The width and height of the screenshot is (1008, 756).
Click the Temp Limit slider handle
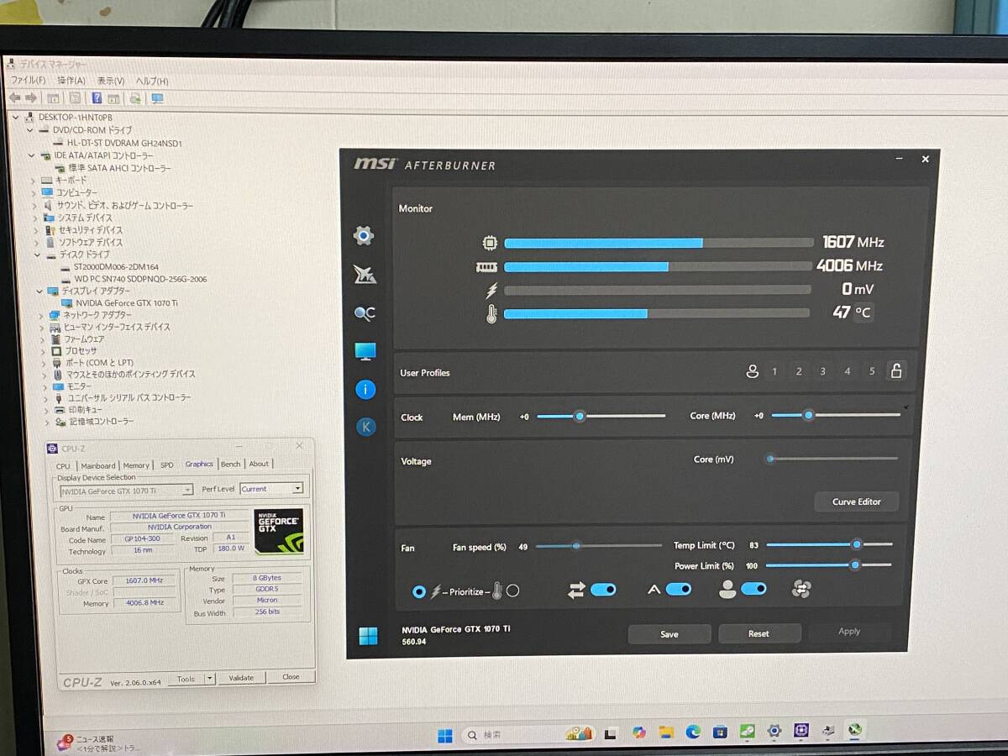pos(857,544)
